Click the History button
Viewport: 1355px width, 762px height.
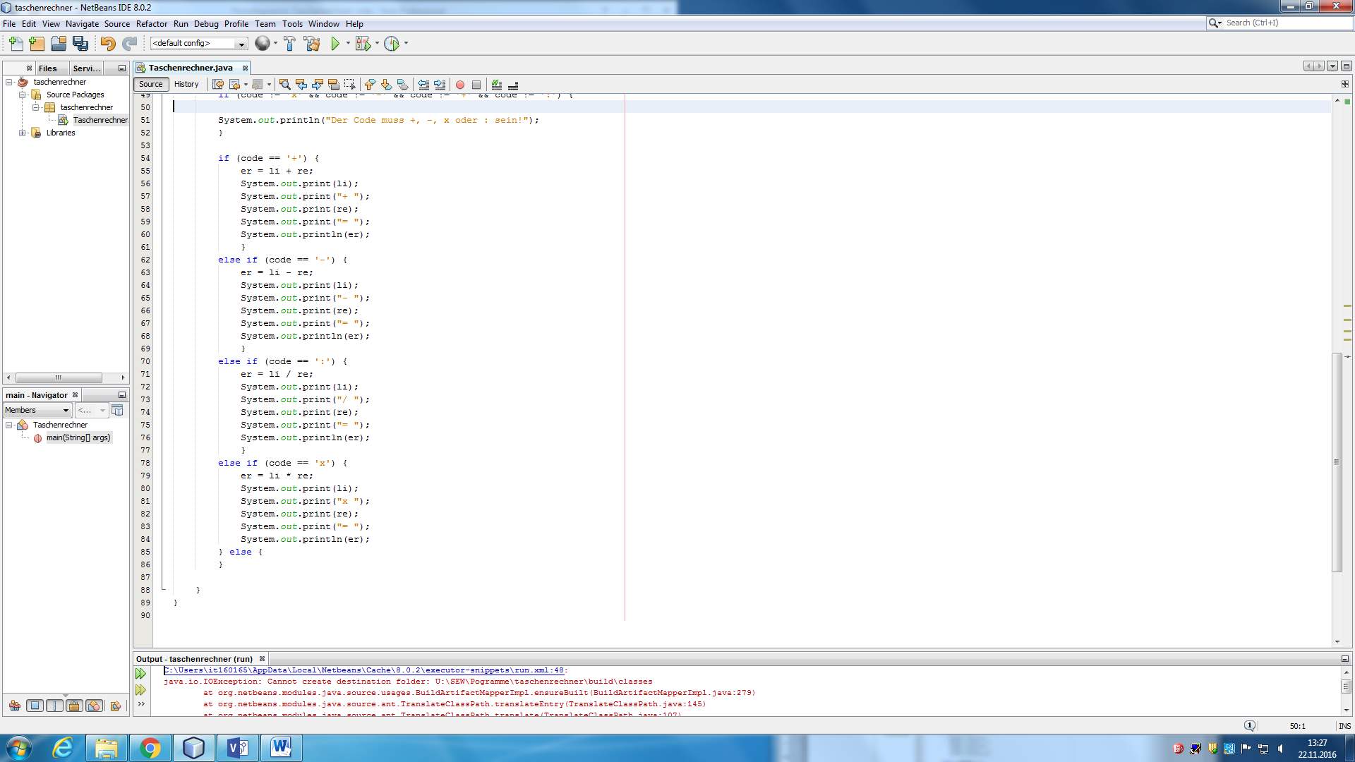tap(186, 84)
